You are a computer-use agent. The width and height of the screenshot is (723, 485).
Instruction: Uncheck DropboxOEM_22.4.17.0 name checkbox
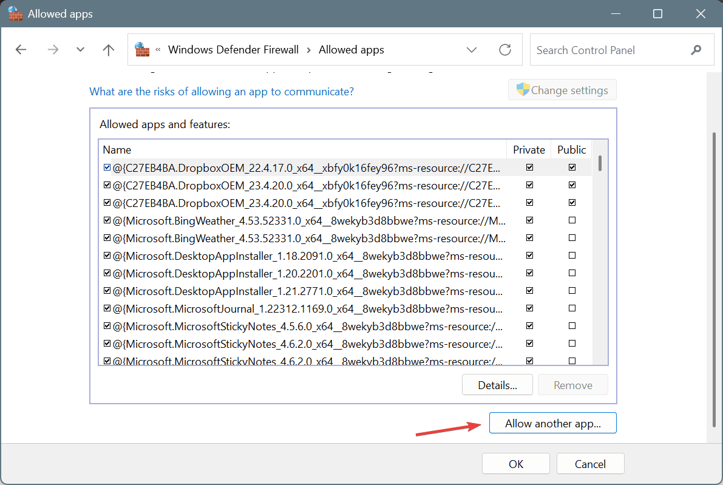107,168
